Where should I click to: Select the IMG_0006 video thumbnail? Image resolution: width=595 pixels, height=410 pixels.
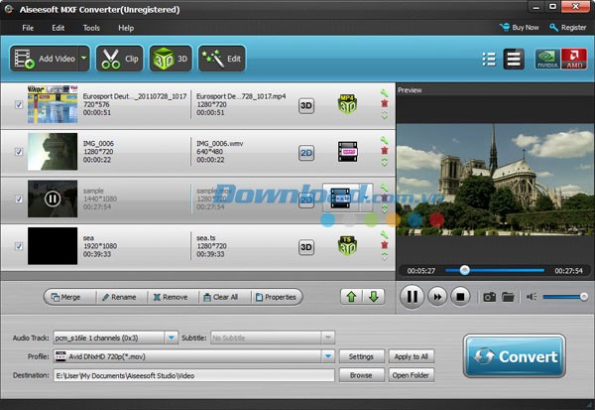pos(53,151)
